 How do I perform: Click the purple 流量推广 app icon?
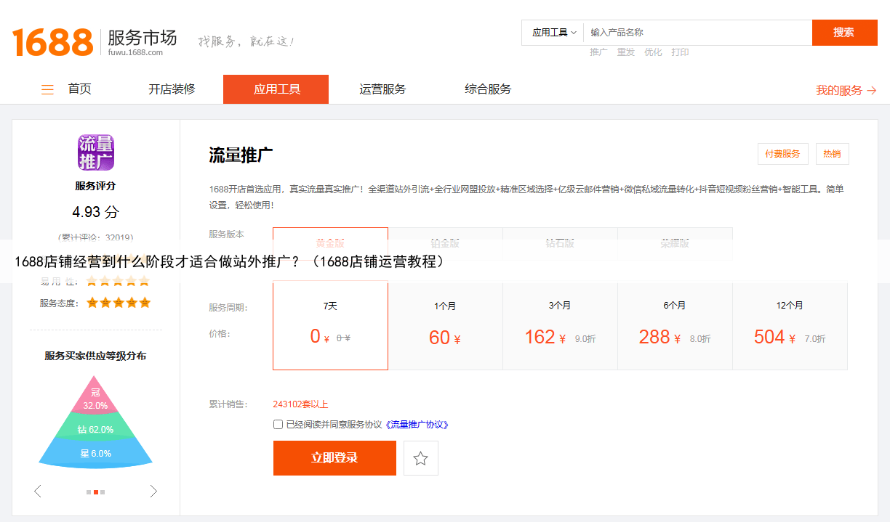click(96, 152)
